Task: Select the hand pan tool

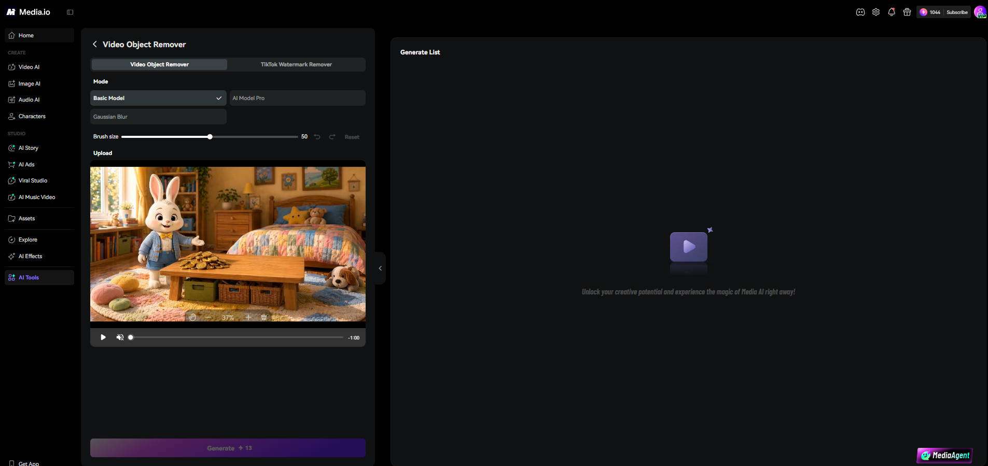Action: click(x=192, y=317)
